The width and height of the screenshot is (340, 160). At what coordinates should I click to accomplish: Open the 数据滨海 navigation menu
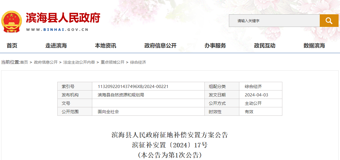(314, 46)
